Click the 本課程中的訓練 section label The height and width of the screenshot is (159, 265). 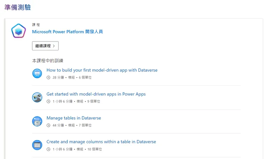click(48, 61)
